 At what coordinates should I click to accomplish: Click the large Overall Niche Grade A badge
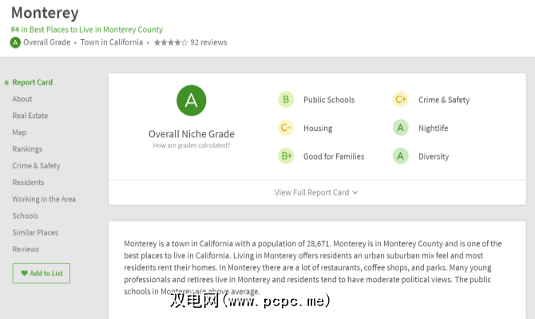pos(192,100)
